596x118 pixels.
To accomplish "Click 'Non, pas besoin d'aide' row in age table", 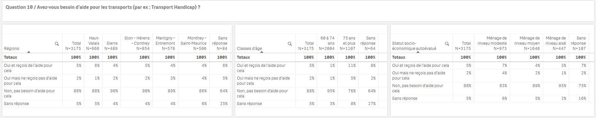I will [x=307, y=94].
